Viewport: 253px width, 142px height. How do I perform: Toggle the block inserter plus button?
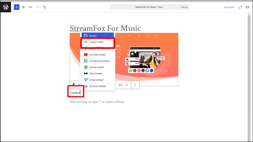click(x=16, y=7)
